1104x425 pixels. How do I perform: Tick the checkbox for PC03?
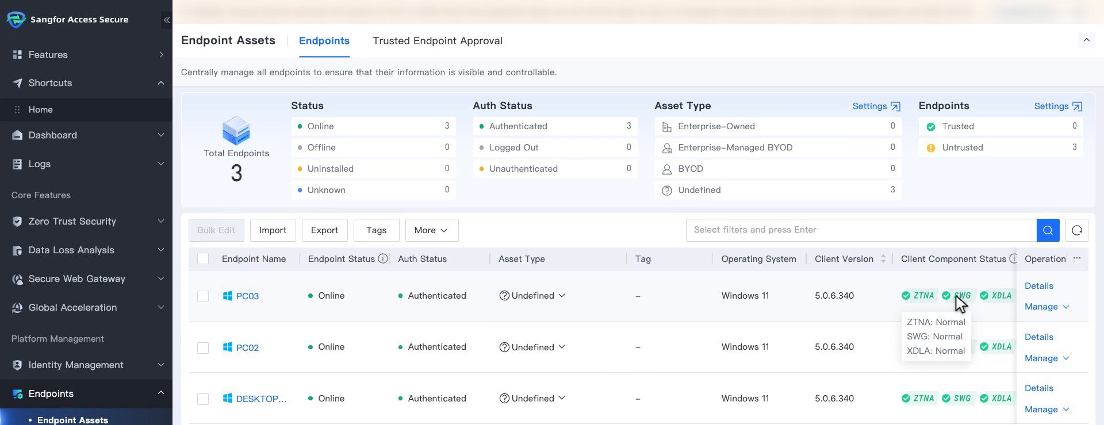click(x=203, y=296)
